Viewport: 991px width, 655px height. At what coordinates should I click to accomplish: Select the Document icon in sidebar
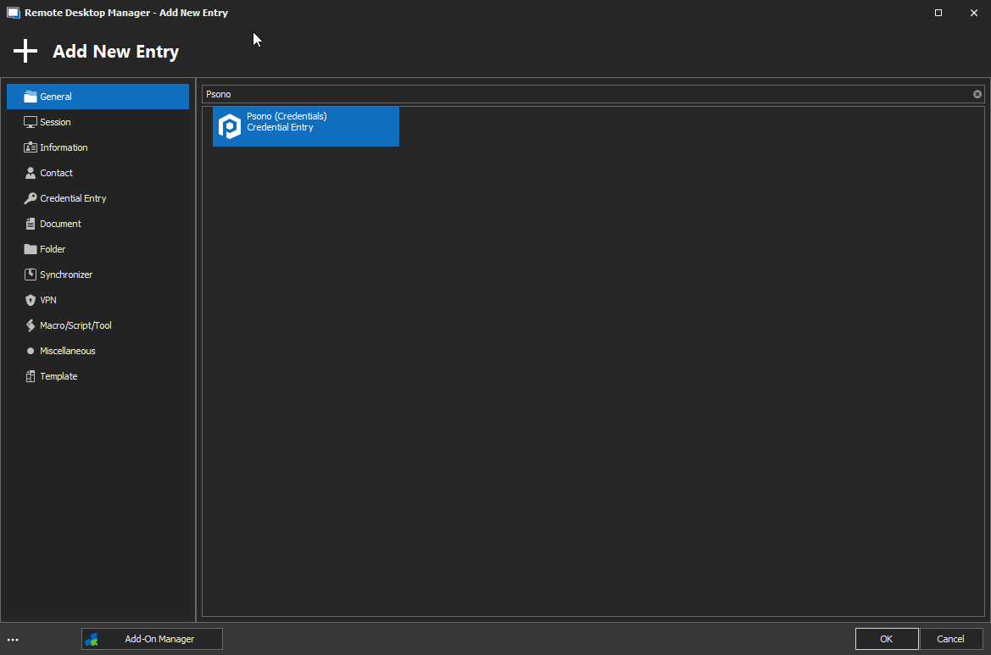click(29, 223)
